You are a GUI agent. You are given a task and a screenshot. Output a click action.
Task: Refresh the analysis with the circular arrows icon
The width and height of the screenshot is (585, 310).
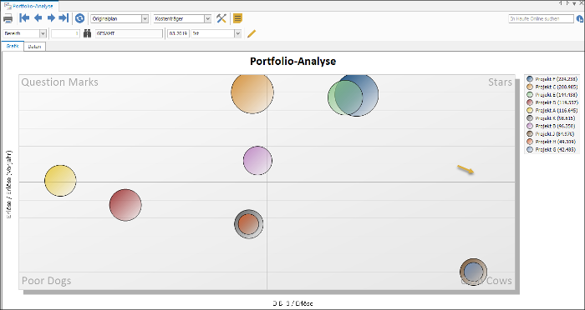click(79, 18)
